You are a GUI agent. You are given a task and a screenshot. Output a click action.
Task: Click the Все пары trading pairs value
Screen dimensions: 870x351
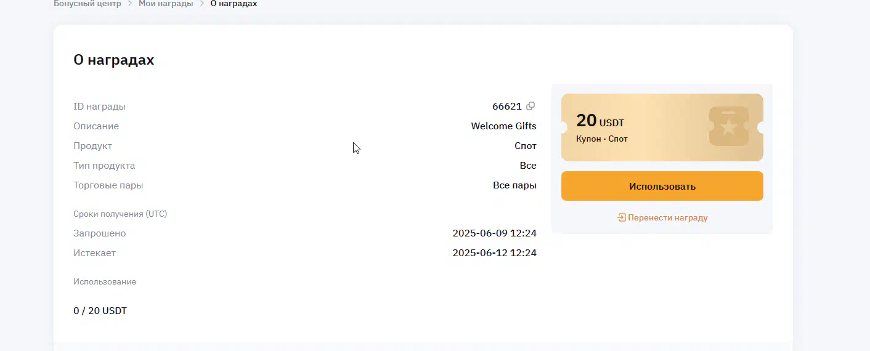point(515,185)
